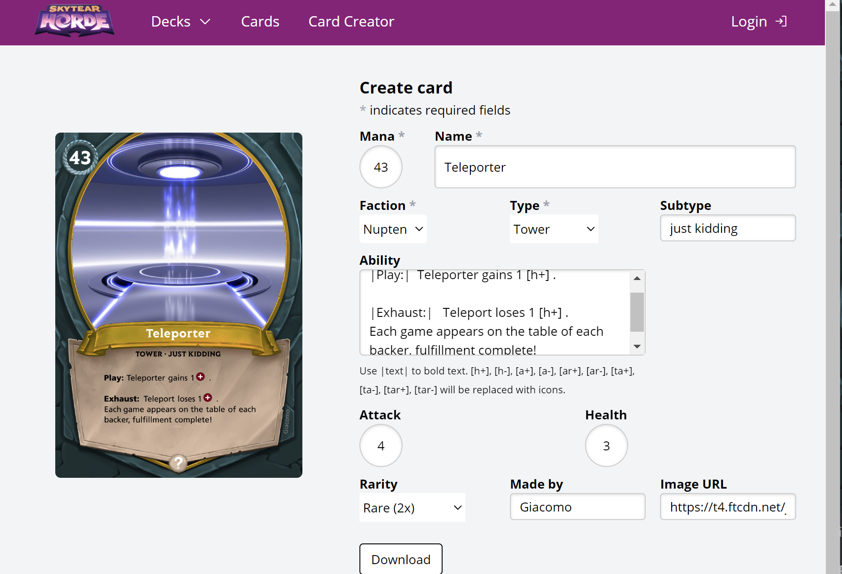Click the Login arrow icon
The width and height of the screenshot is (842, 574).
tap(781, 21)
